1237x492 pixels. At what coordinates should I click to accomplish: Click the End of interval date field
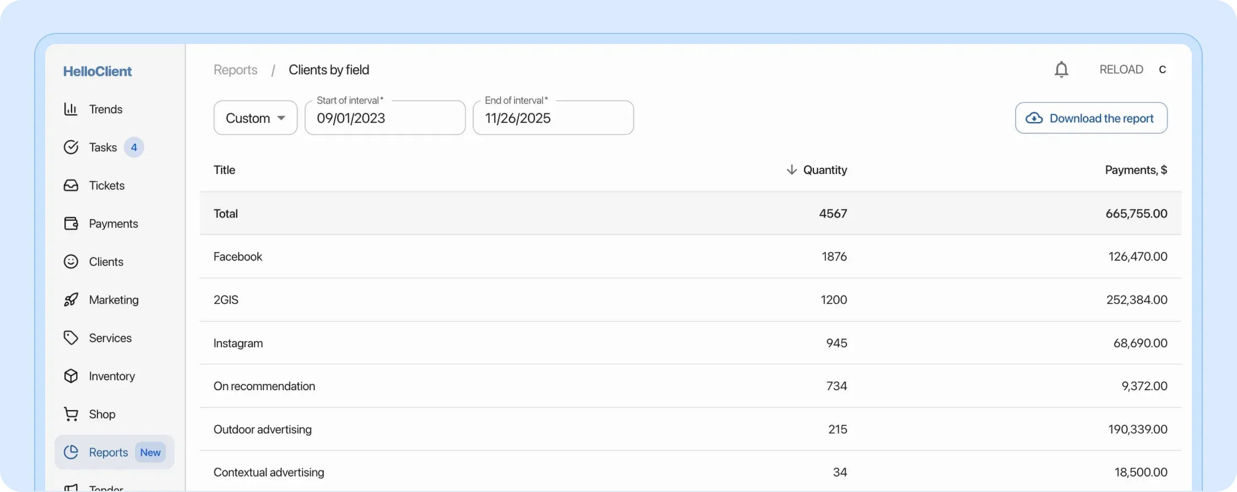(553, 118)
